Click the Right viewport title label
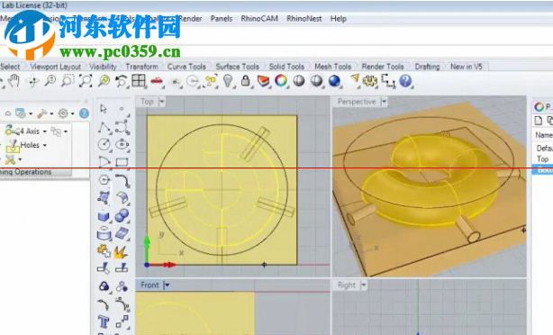The image size is (553, 335). pos(347,285)
